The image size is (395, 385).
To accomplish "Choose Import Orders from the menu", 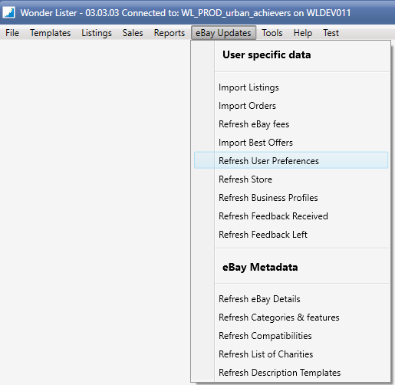I will (291, 106).
